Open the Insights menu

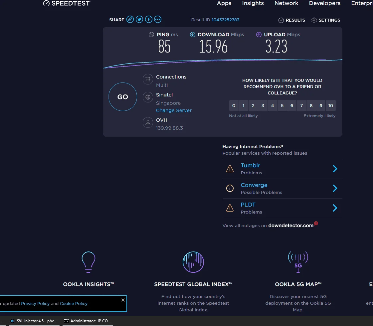tap(253, 3)
